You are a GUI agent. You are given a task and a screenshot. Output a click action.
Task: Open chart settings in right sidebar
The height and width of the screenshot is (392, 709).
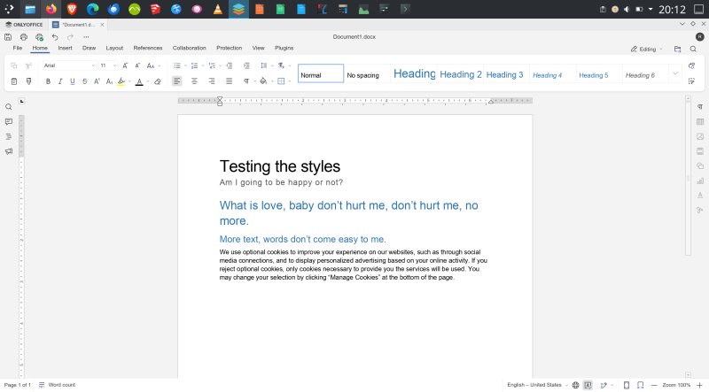point(700,181)
